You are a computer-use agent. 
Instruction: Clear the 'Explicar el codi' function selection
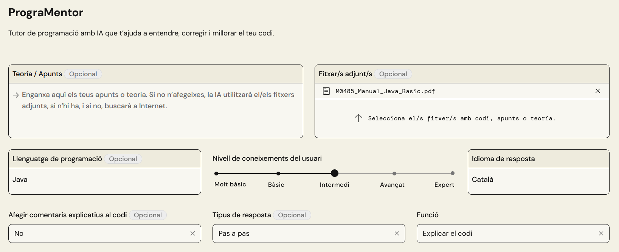tap(601, 234)
